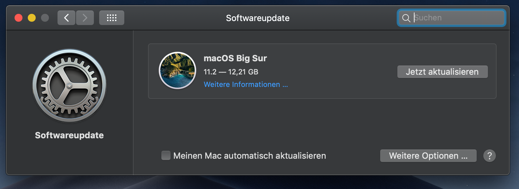Show all preferences via the grid icon

(x=112, y=18)
